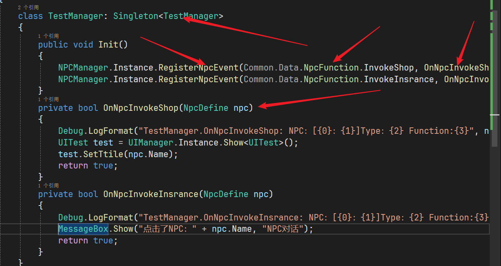Click the vertical scrollbar track on the right
This screenshot has height=266, width=501.
coord(494,181)
